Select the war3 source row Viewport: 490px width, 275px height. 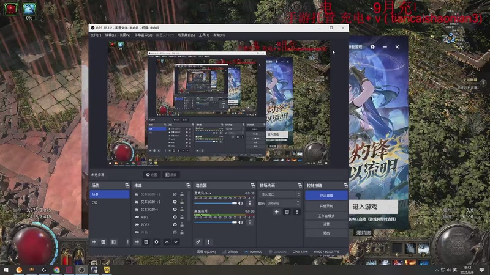(159, 217)
